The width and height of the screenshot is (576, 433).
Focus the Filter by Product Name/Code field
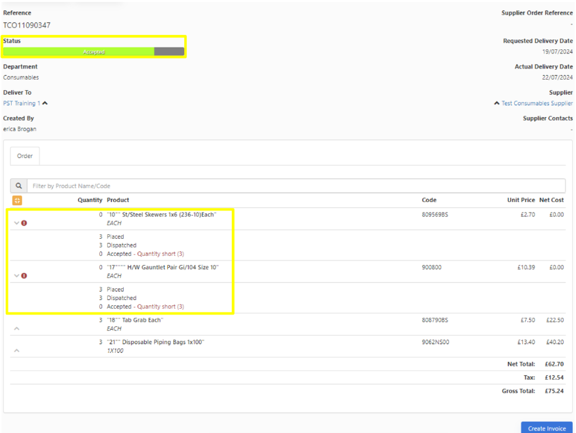[296, 186]
